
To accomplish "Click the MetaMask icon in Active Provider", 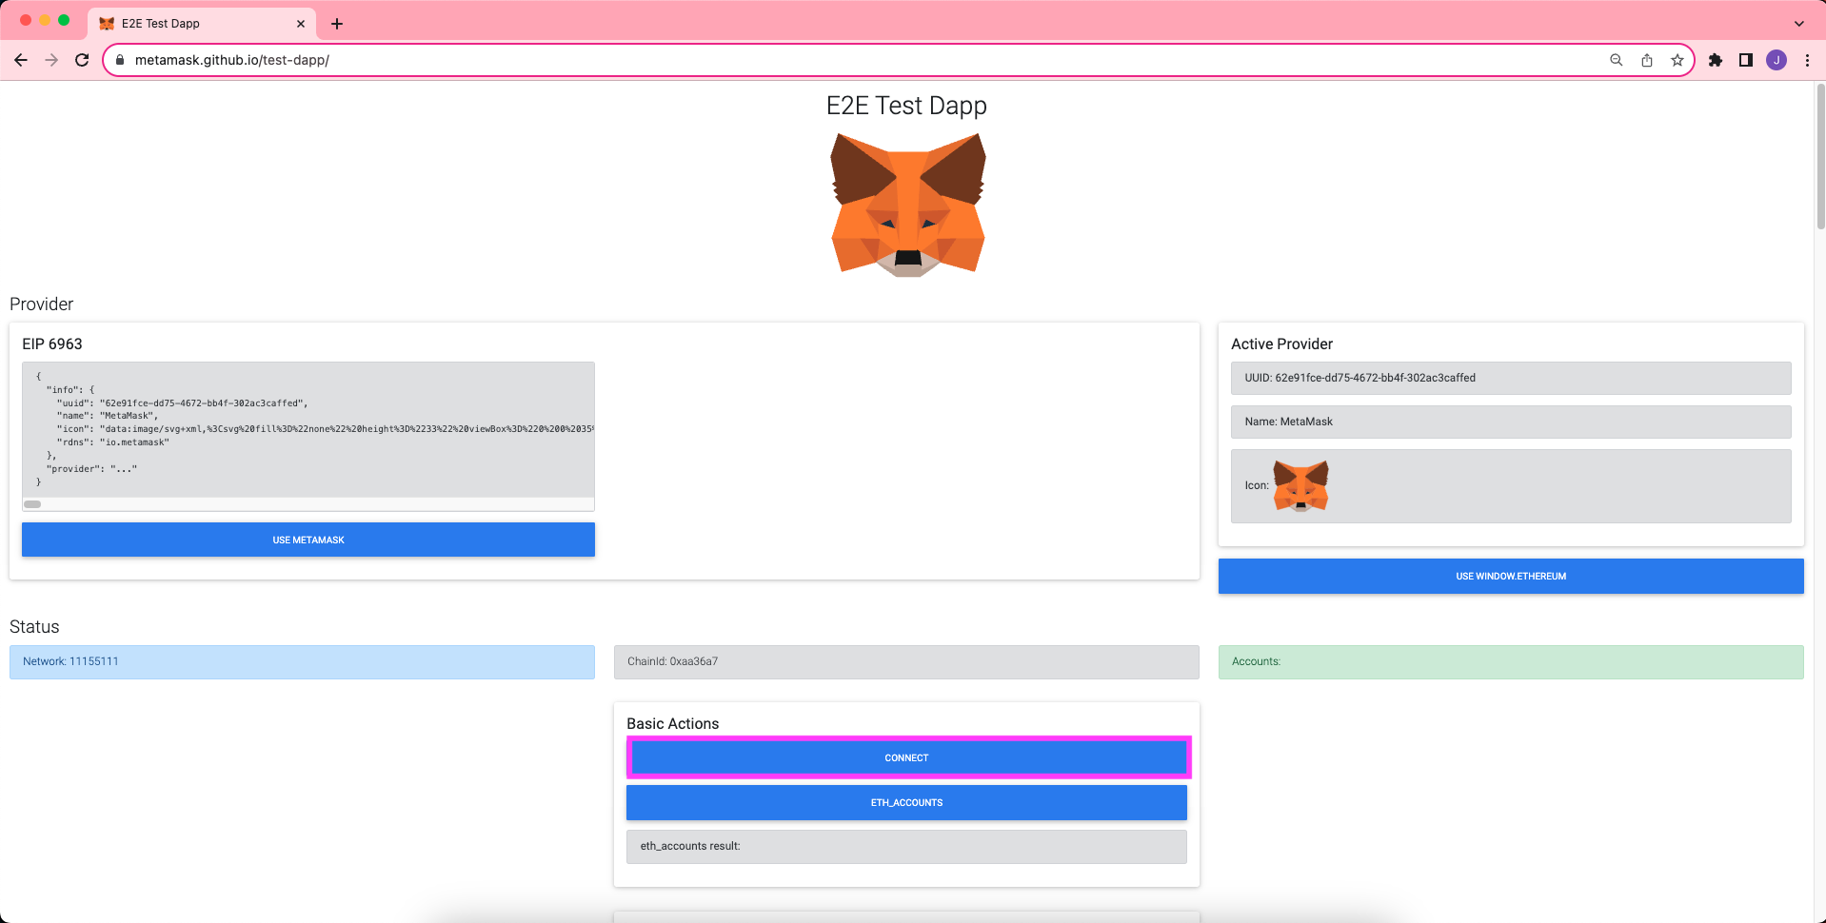I will coord(1300,486).
